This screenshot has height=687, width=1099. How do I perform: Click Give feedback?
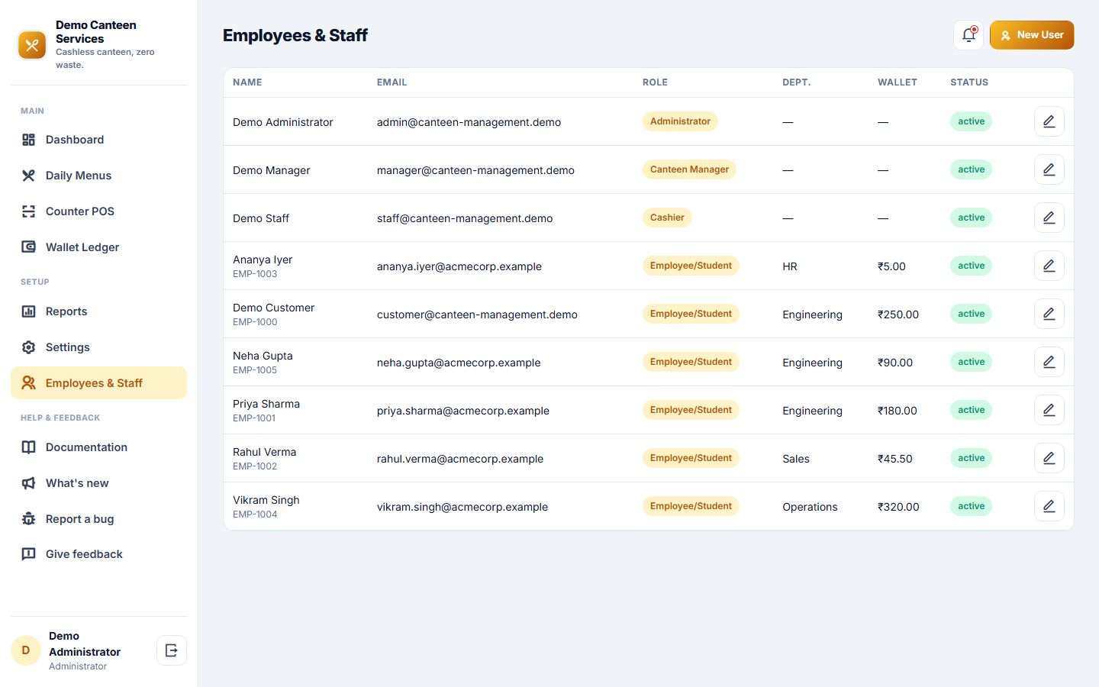coord(98,554)
